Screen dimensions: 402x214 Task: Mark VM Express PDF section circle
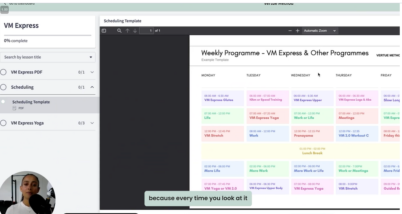coord(3,72)
